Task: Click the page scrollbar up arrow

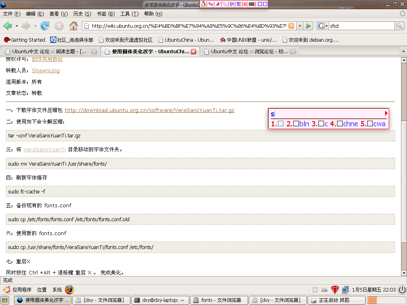Action: point(404,60)
